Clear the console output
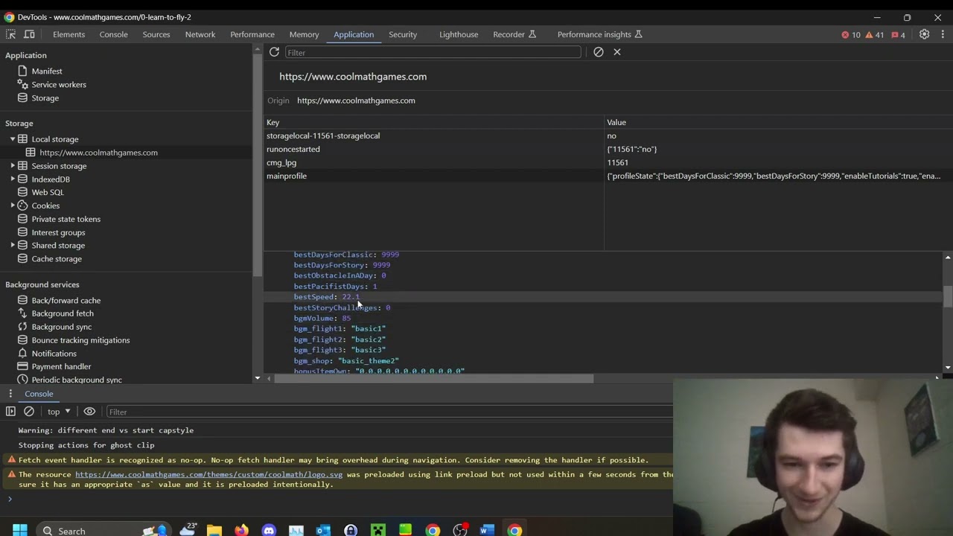The height and width of the screenshot is (536, 953). tap(29, 412)
